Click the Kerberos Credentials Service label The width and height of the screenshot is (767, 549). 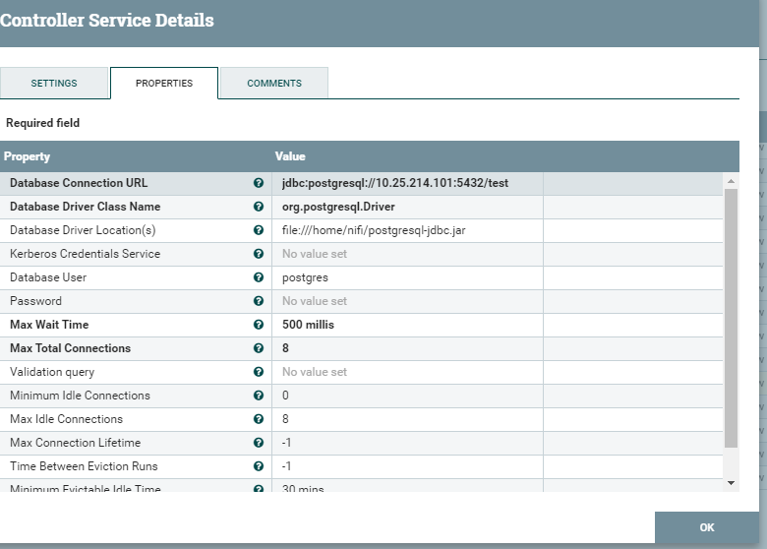point(86,254)
